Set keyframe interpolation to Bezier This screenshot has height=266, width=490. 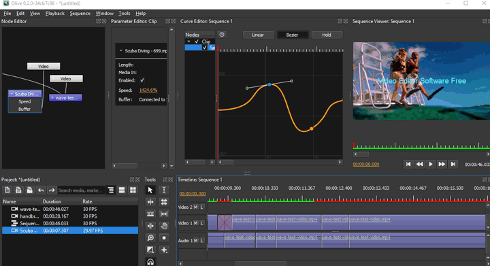(292, 35)
